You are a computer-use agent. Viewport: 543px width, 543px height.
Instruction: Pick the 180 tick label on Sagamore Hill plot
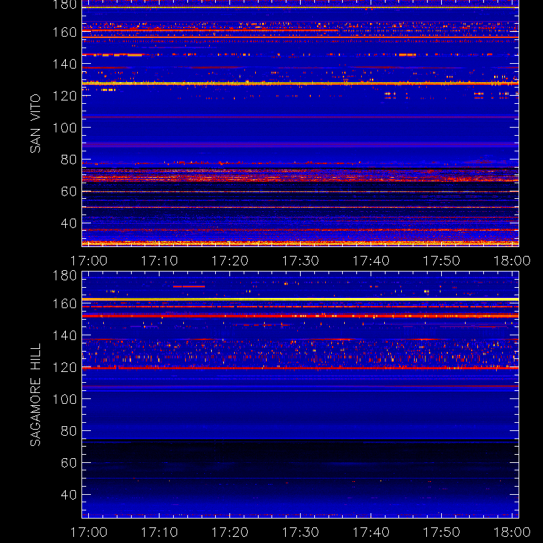[64, 276]
